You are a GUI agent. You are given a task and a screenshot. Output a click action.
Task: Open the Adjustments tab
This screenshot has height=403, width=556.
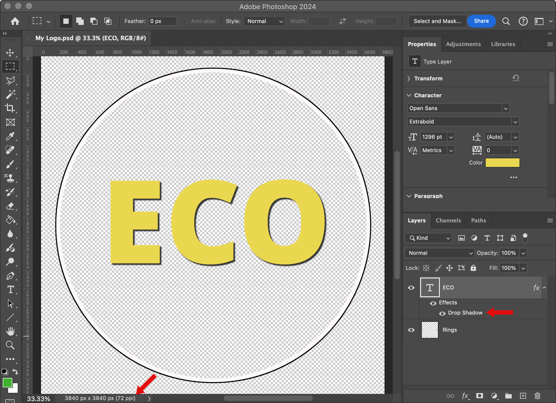pos(463,44)
